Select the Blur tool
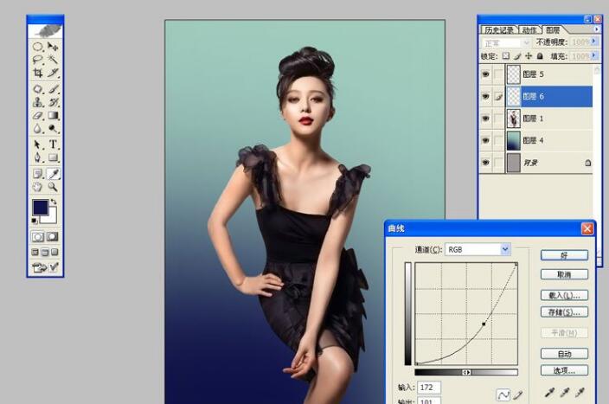 tap(37, 128)
